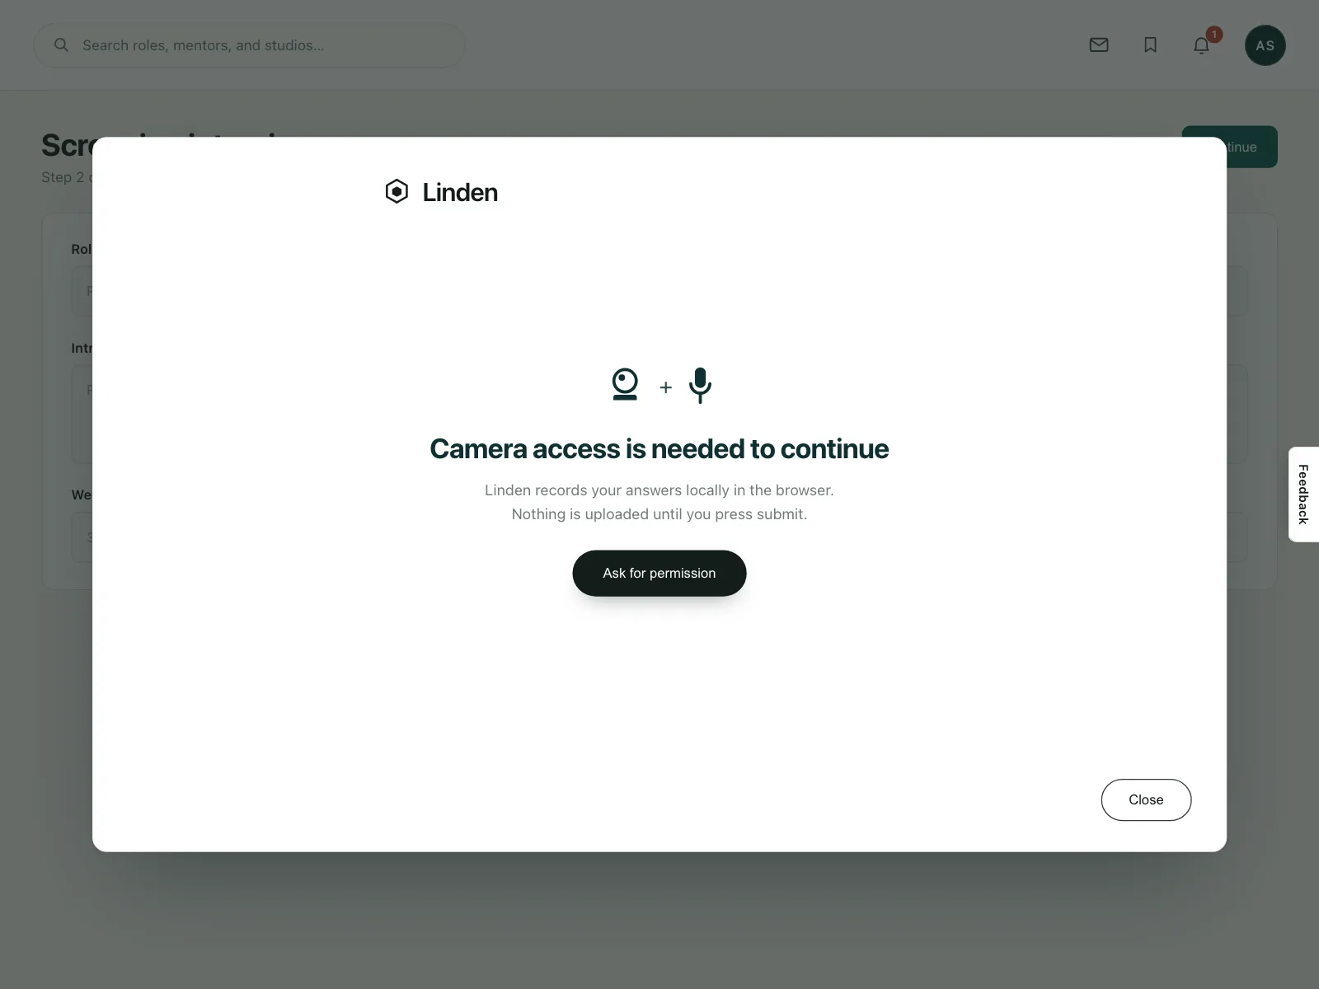Open the Feedback side tab
This screenshot has height=989, width=1319.
(1303, 494)
